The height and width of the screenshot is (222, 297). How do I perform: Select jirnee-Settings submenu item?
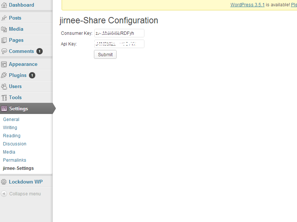(x=18, y=168)
